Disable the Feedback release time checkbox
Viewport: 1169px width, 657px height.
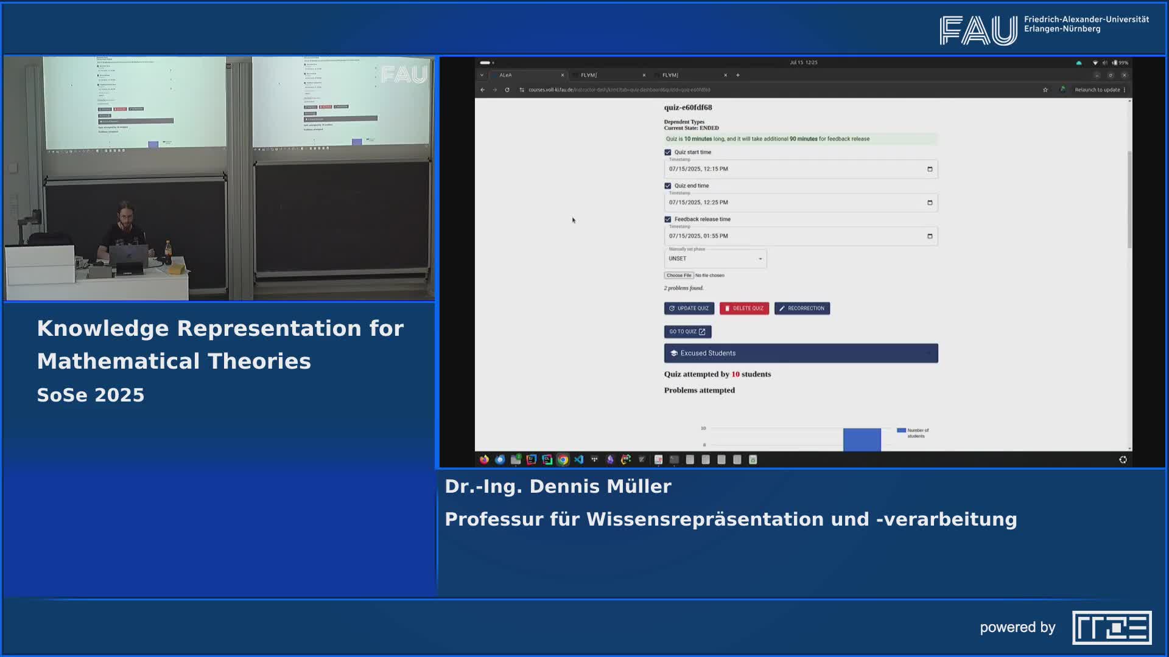click(x=667, y=219)
